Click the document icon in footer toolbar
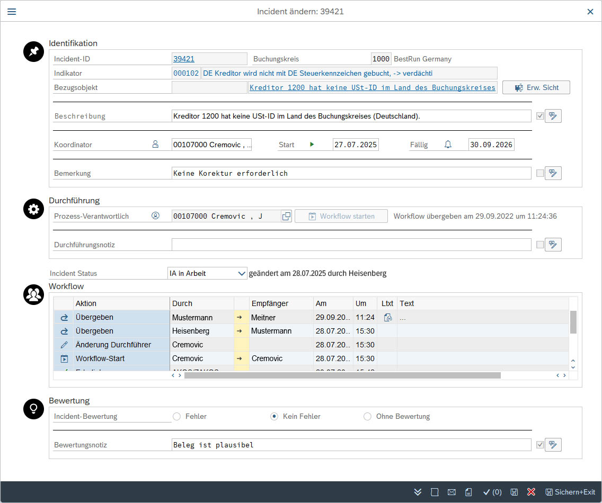Image resolution: width=602 pixels, height=503 pixels. click(x=468, y=492)
